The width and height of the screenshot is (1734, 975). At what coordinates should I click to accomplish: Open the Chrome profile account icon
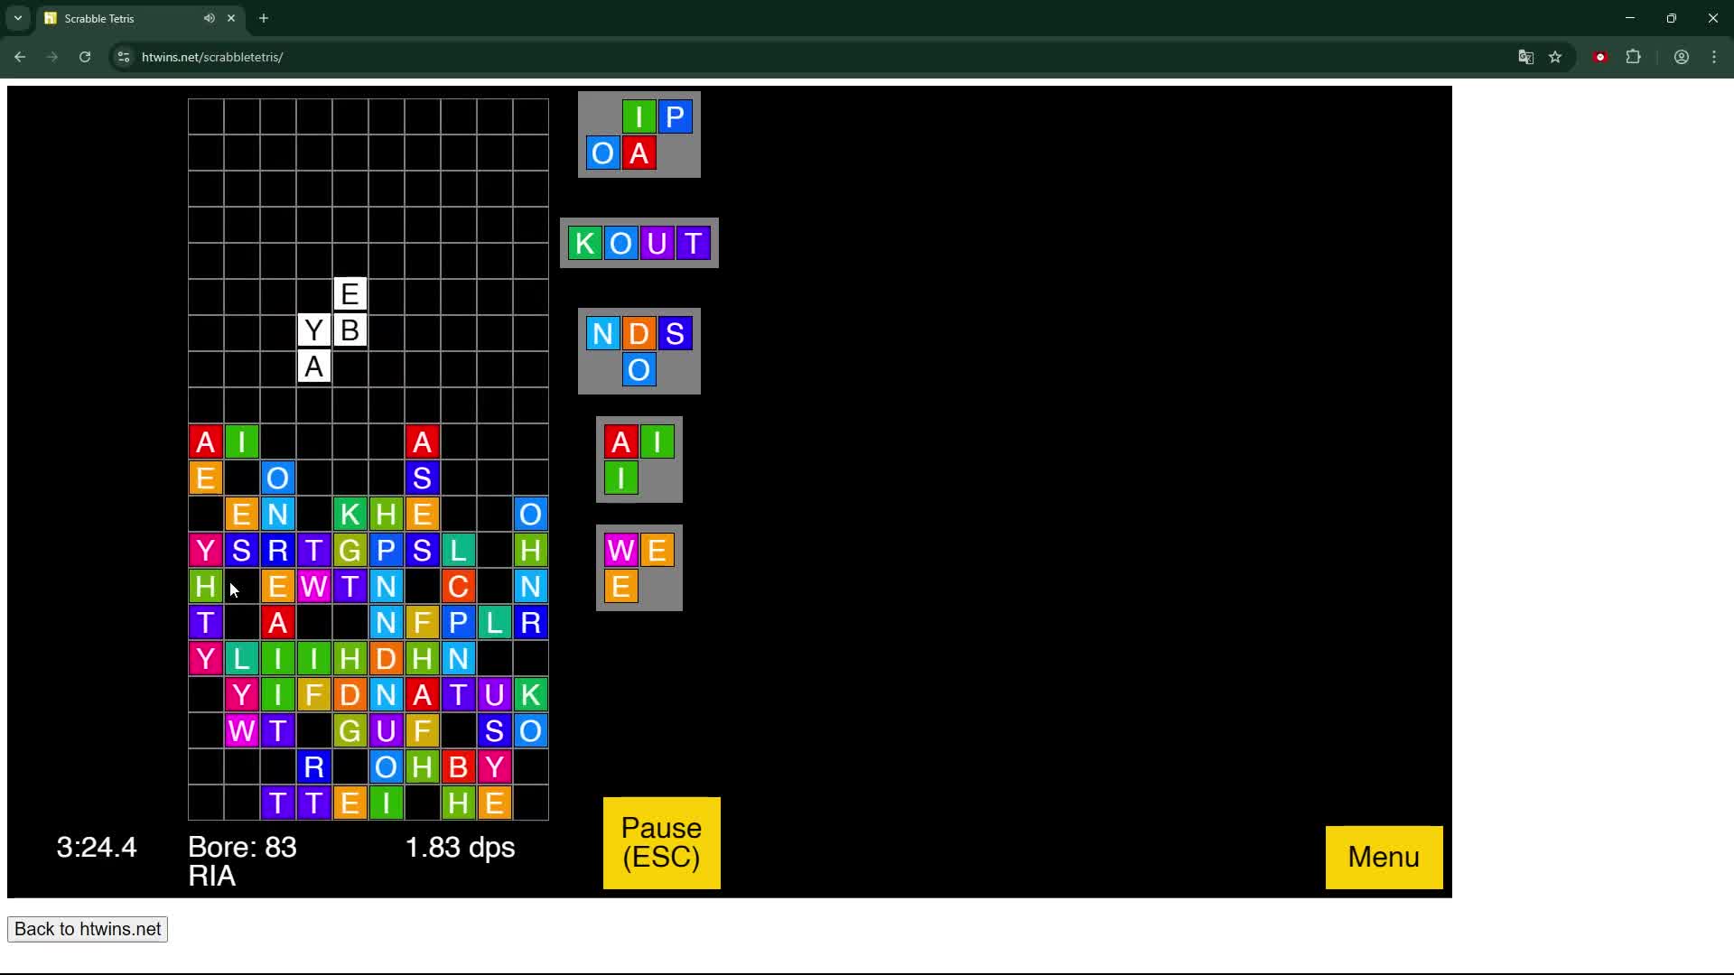1682,56
